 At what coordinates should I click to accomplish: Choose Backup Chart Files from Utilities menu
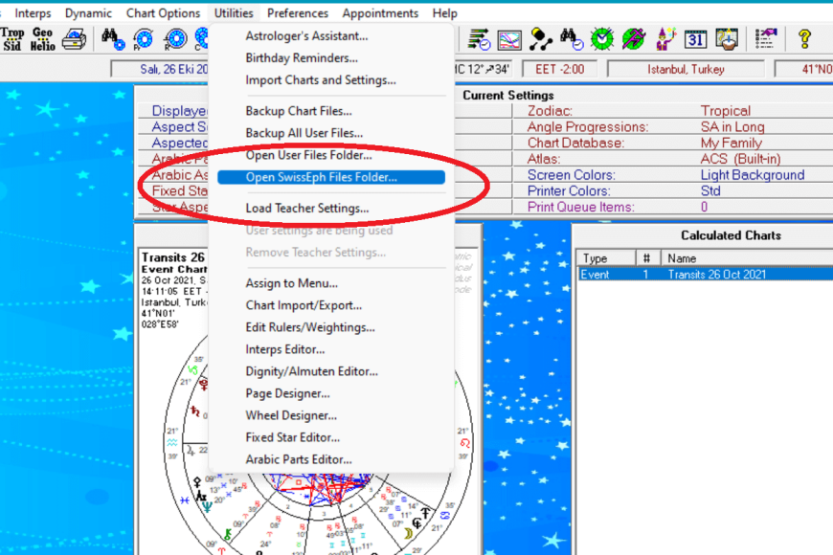click(298, 111)
